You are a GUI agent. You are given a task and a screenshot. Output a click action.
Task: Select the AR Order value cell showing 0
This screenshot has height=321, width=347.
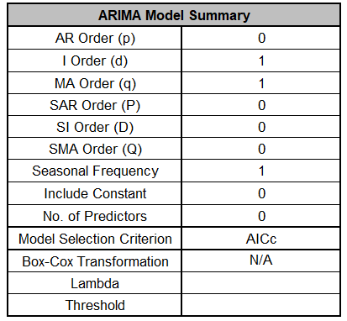pyautogui.click(x=261, y=38)
